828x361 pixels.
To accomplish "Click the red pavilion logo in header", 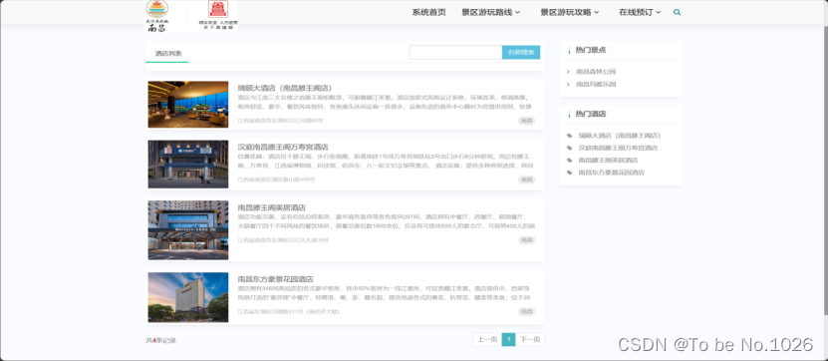I will tap(218, 15).
